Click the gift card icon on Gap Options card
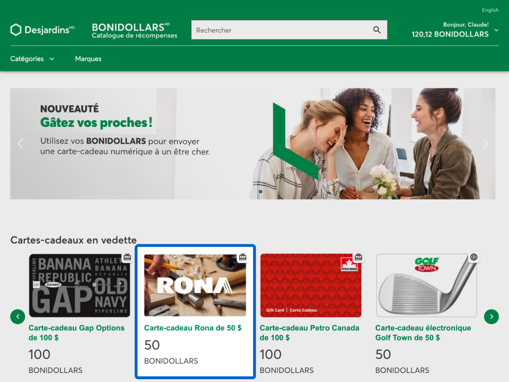This screenshot has height=382, width=509. tap(127, 257)
